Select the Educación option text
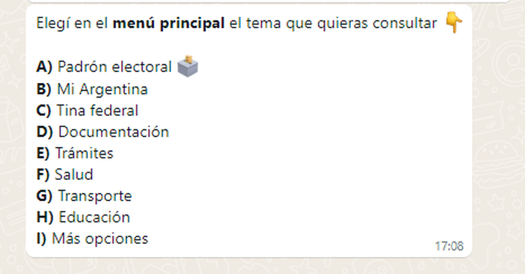525x274 pixels. coord(94,217)
